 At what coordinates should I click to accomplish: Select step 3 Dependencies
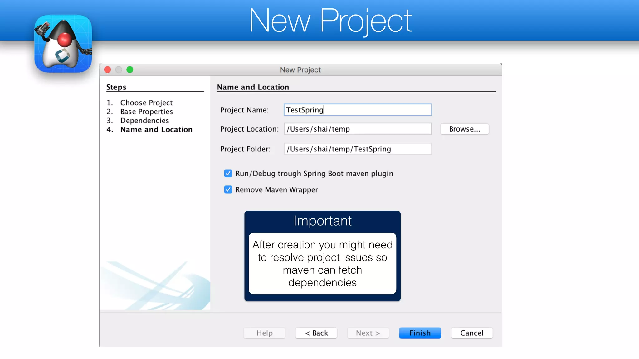[x=144, y=121]
